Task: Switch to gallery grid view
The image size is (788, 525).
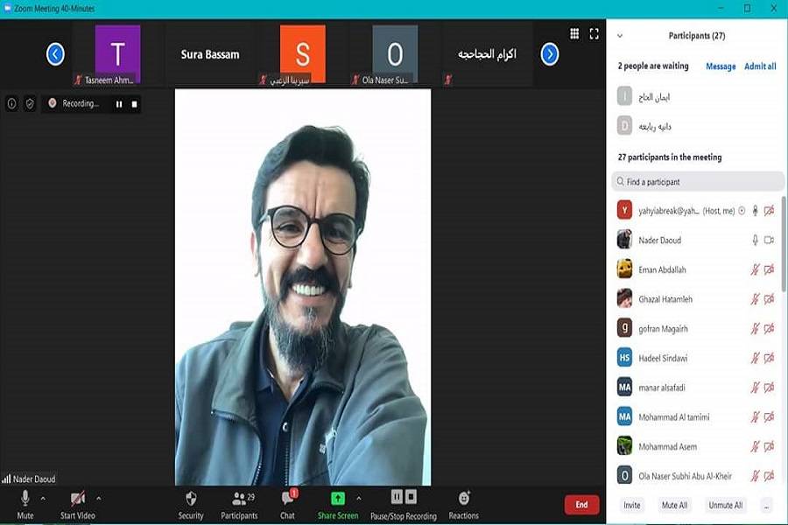Action: click(574, 34)
